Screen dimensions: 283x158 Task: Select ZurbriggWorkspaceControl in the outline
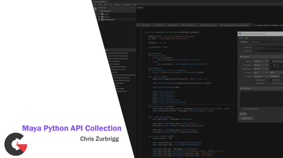tap(118, 69)
